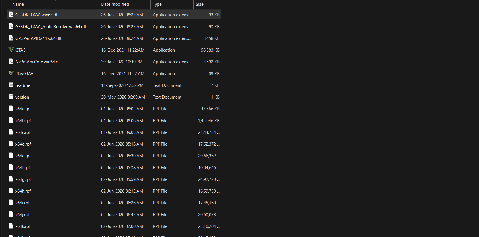Image resolution: width=479 pixels, height=237 pixels.
Task: Click the version date 30-May-2020 06:09:AM
Action: pyautogui.click(x=123, y=97)
